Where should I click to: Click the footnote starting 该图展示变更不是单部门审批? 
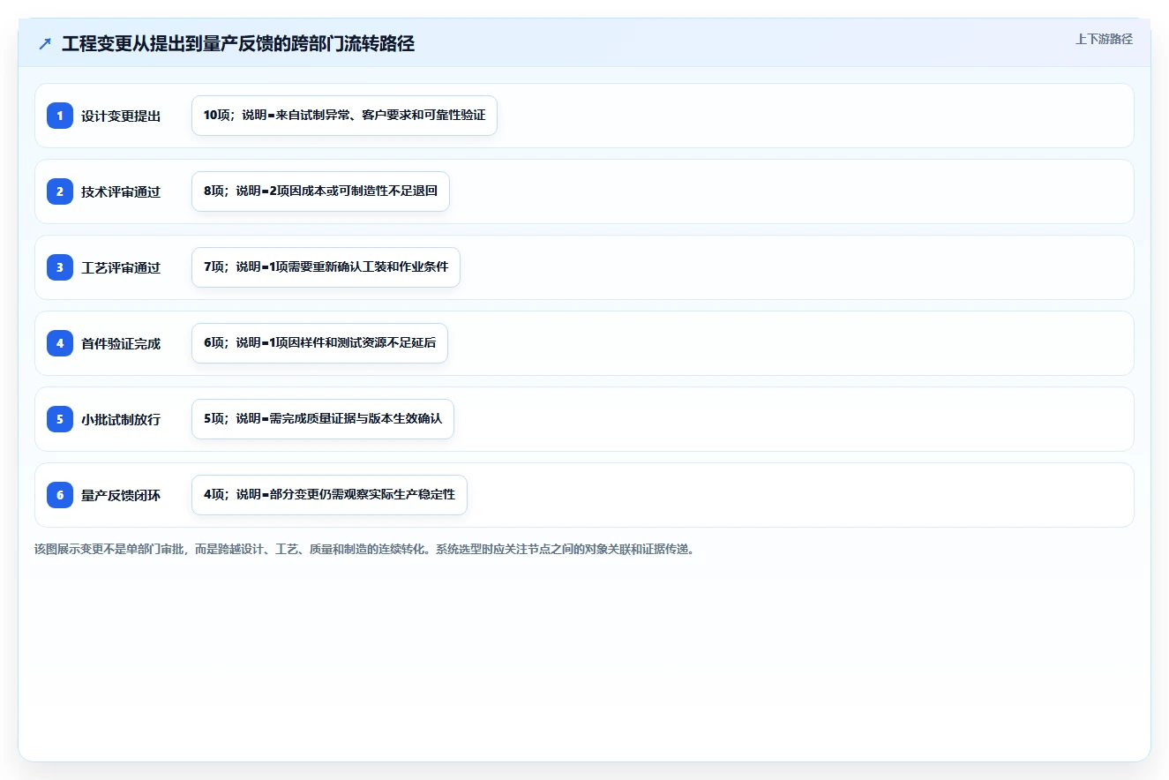[364, 549]
